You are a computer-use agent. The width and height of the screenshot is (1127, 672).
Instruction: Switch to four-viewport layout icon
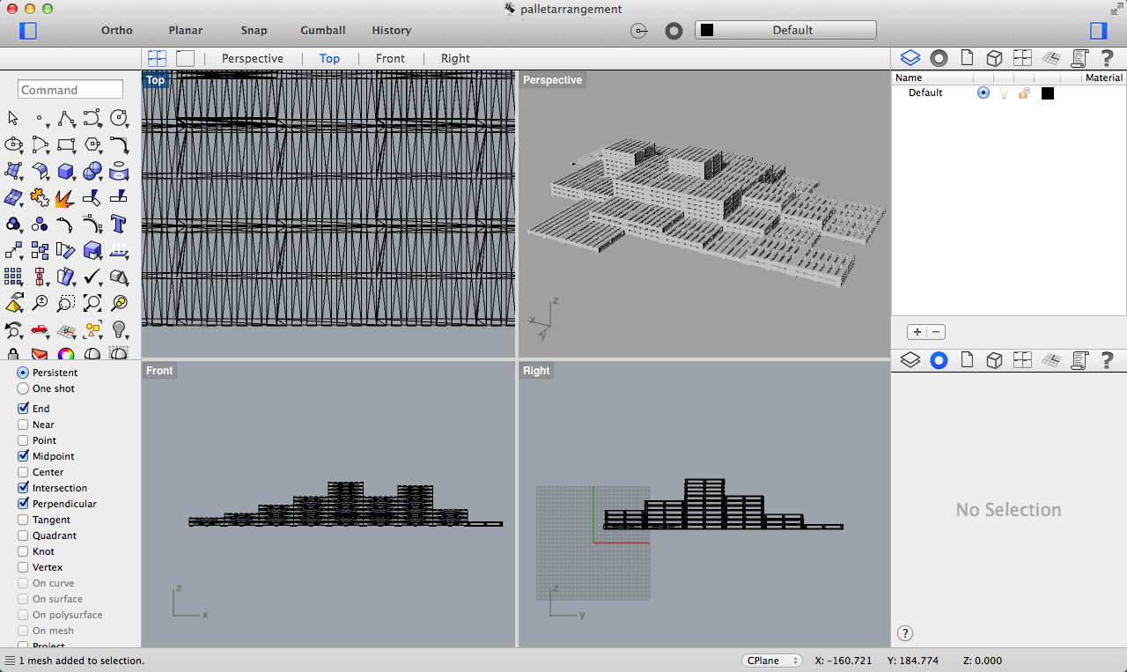(x=157, y=58)
